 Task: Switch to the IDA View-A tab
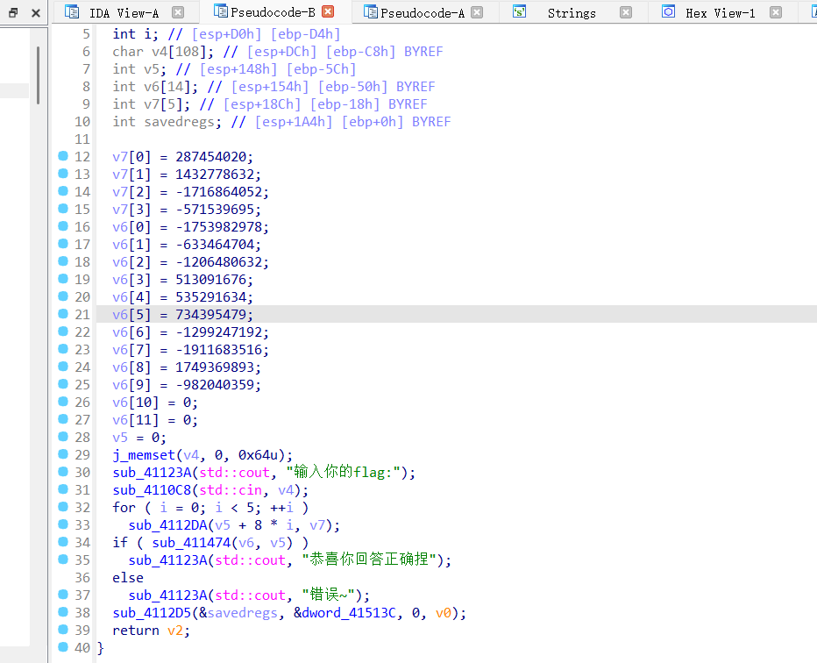coord(124,13)
